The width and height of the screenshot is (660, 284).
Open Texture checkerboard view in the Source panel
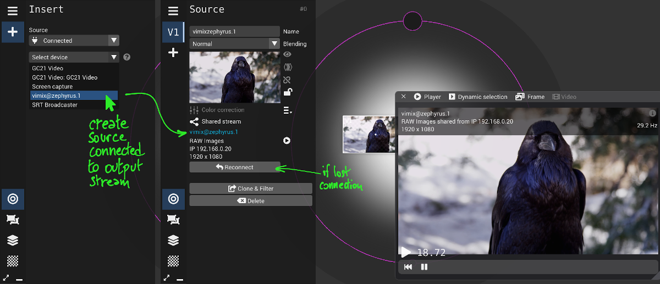coord(173,260)
